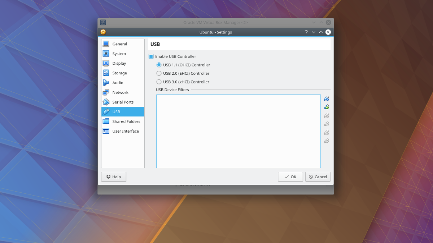Click the window shade arrow in titlebar

tap(313, 32)
